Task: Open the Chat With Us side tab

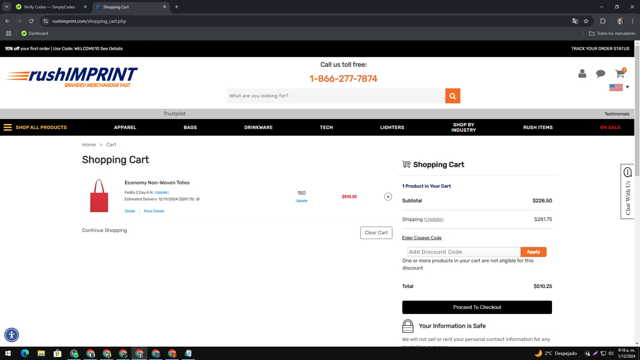Action: [x=627, y=192]
